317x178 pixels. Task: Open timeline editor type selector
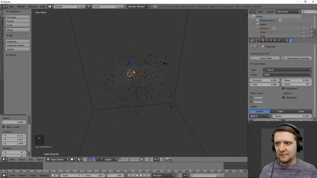(4, 176)
